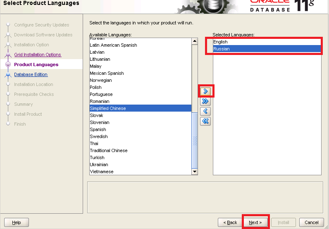This screenshot has width=329, height=229.
Task: Select Mexican Spanish in Available Languages
Action: [x=141, y=73]
